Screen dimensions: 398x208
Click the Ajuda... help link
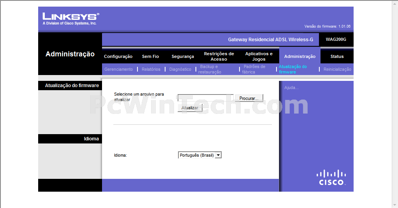pos(291,87)
